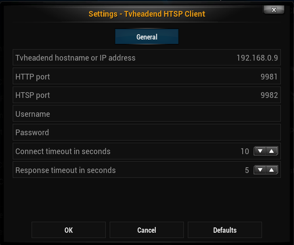Decrease the Connect timeout value
The width and height of the screenshot is (294, 245).
tap(260, 151)
